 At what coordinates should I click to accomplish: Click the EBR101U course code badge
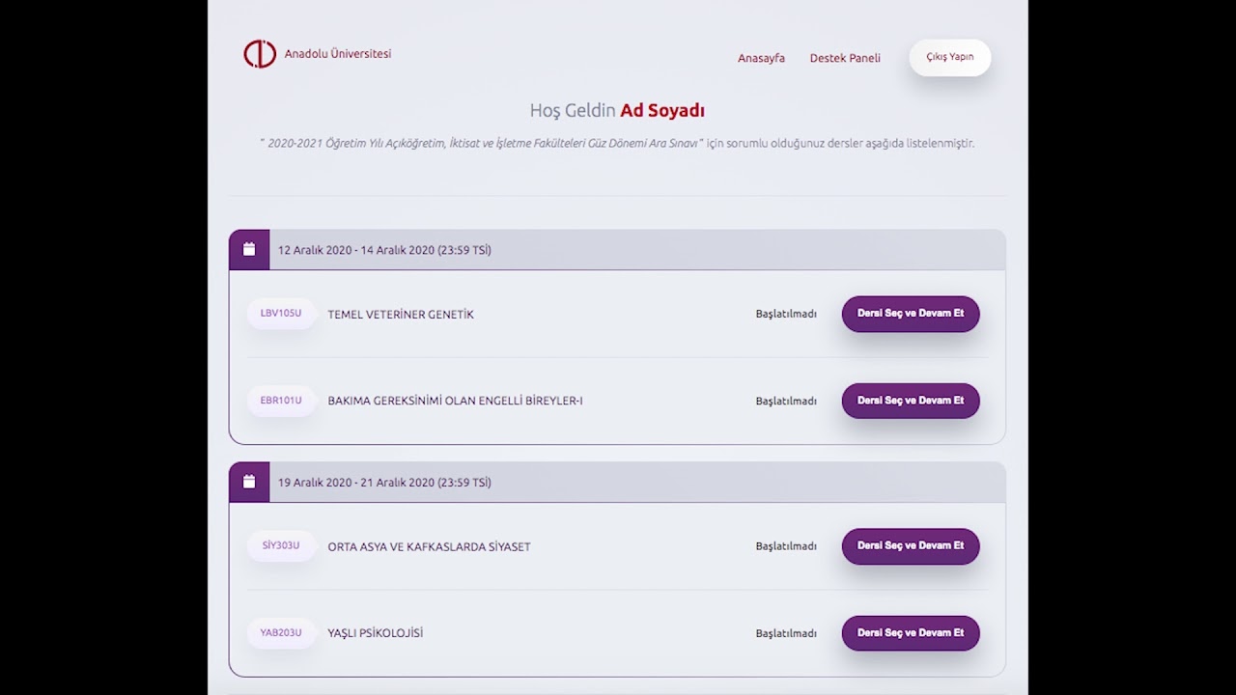281,401
